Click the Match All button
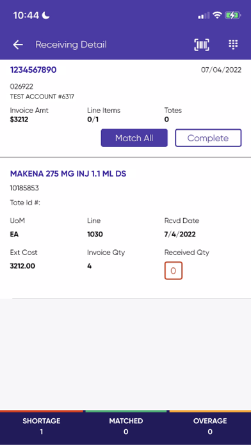The width and height of the screenshot is (251, 445). 134,138
